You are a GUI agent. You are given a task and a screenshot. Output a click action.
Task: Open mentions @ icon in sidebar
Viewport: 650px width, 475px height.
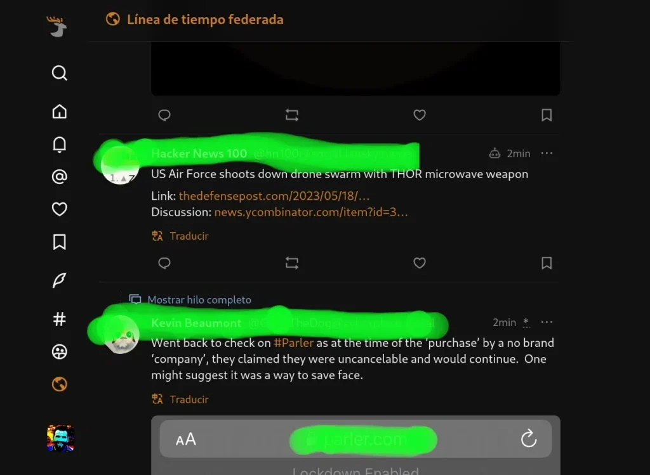pos(59,177)
